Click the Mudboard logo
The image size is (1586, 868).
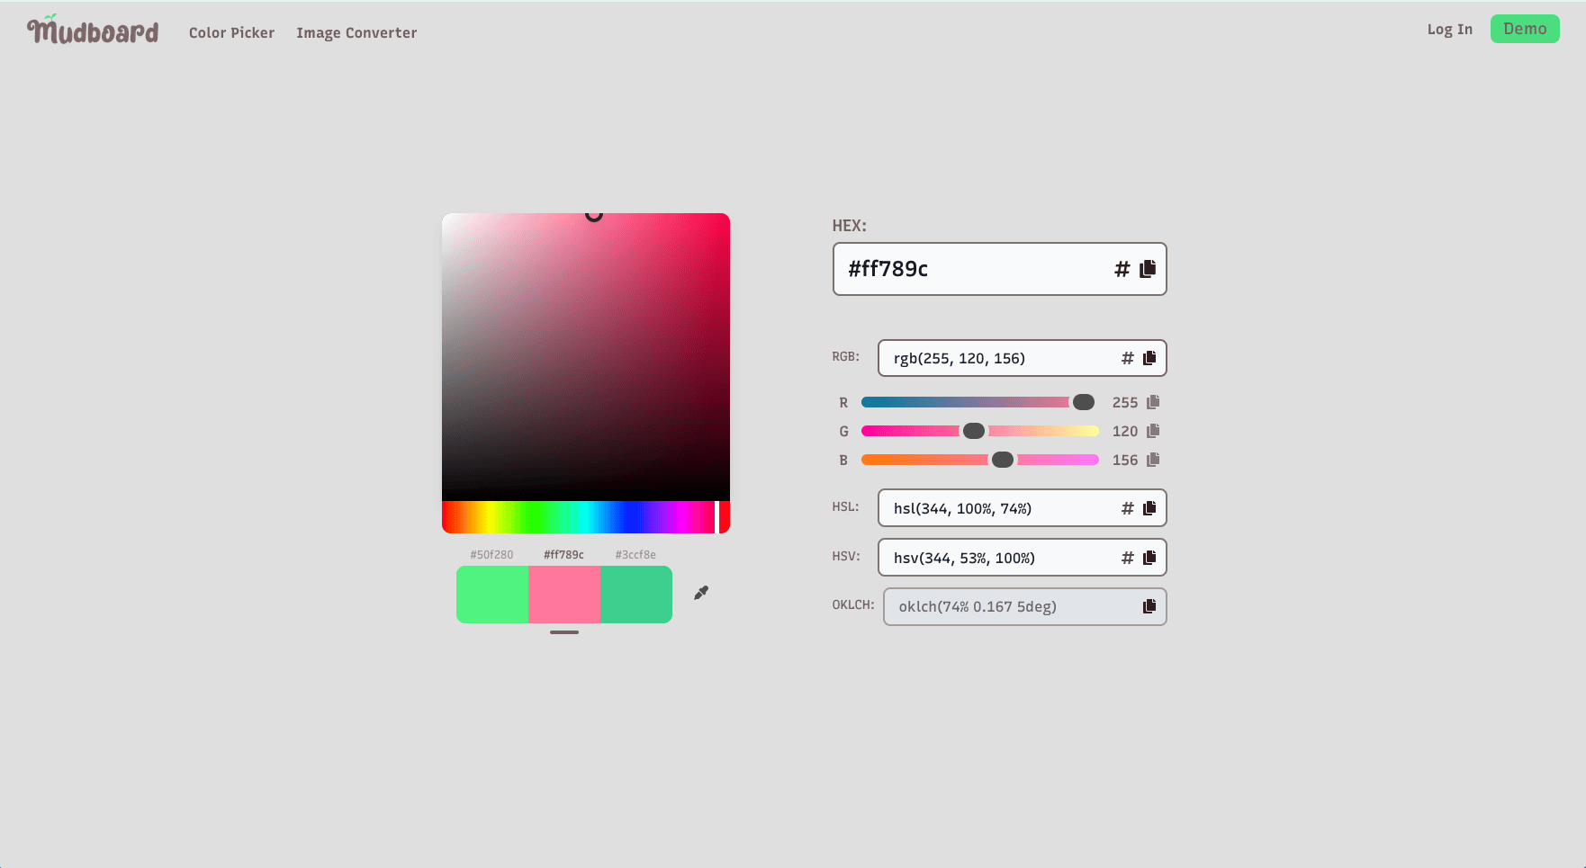click(x=93, y=31)
